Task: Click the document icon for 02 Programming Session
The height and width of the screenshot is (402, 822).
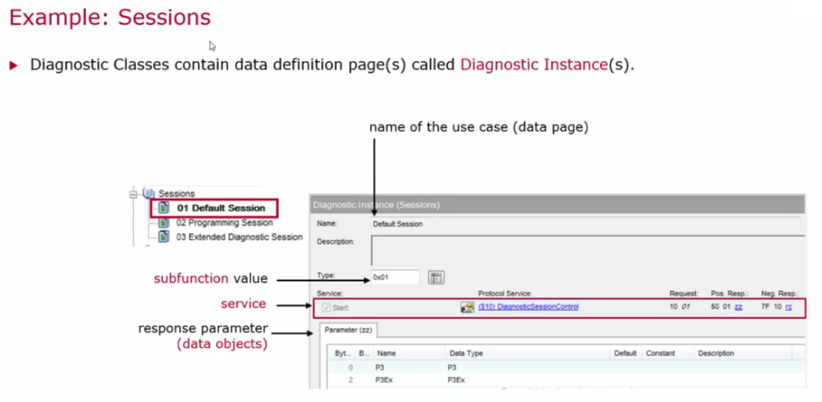Action: click(163, 223)
